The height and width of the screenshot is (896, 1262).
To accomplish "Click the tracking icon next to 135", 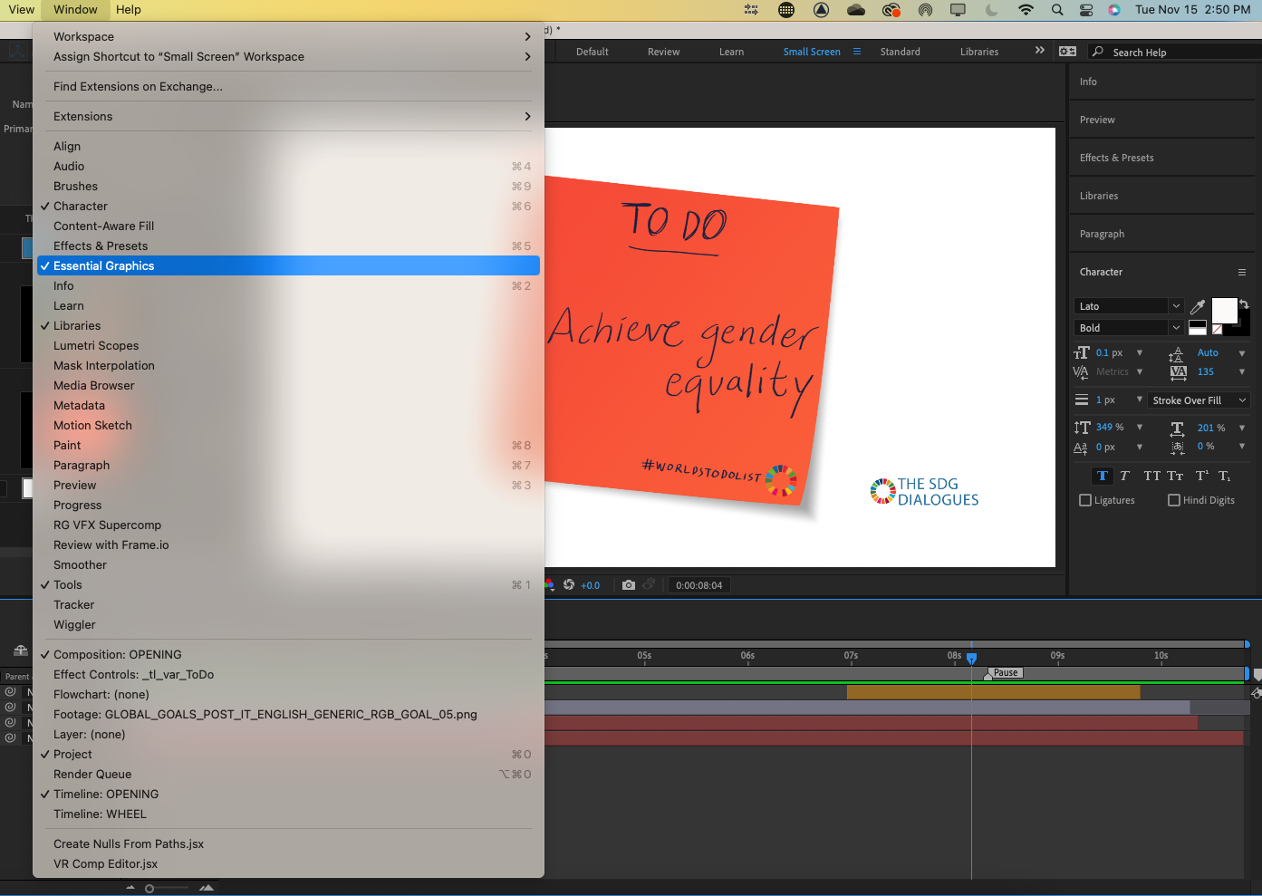I will (1178, 371).
